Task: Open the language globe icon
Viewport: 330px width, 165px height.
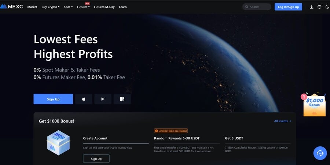Action: click(319, 7)
